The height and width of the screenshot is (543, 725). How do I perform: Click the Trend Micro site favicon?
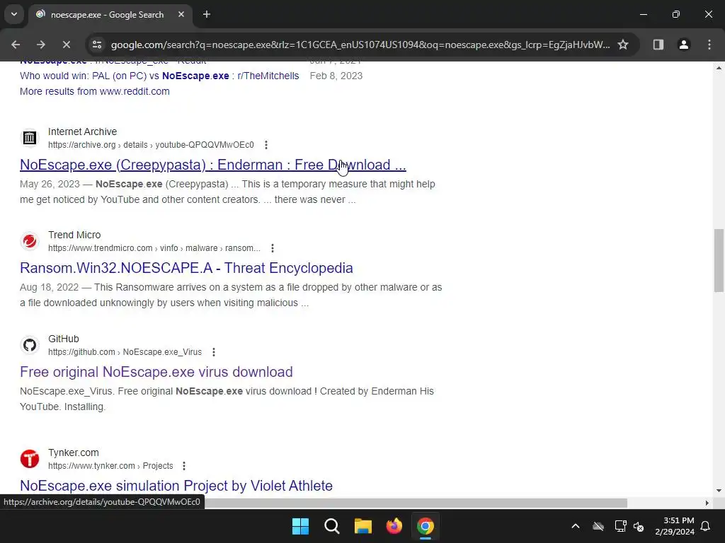point(30,241)
